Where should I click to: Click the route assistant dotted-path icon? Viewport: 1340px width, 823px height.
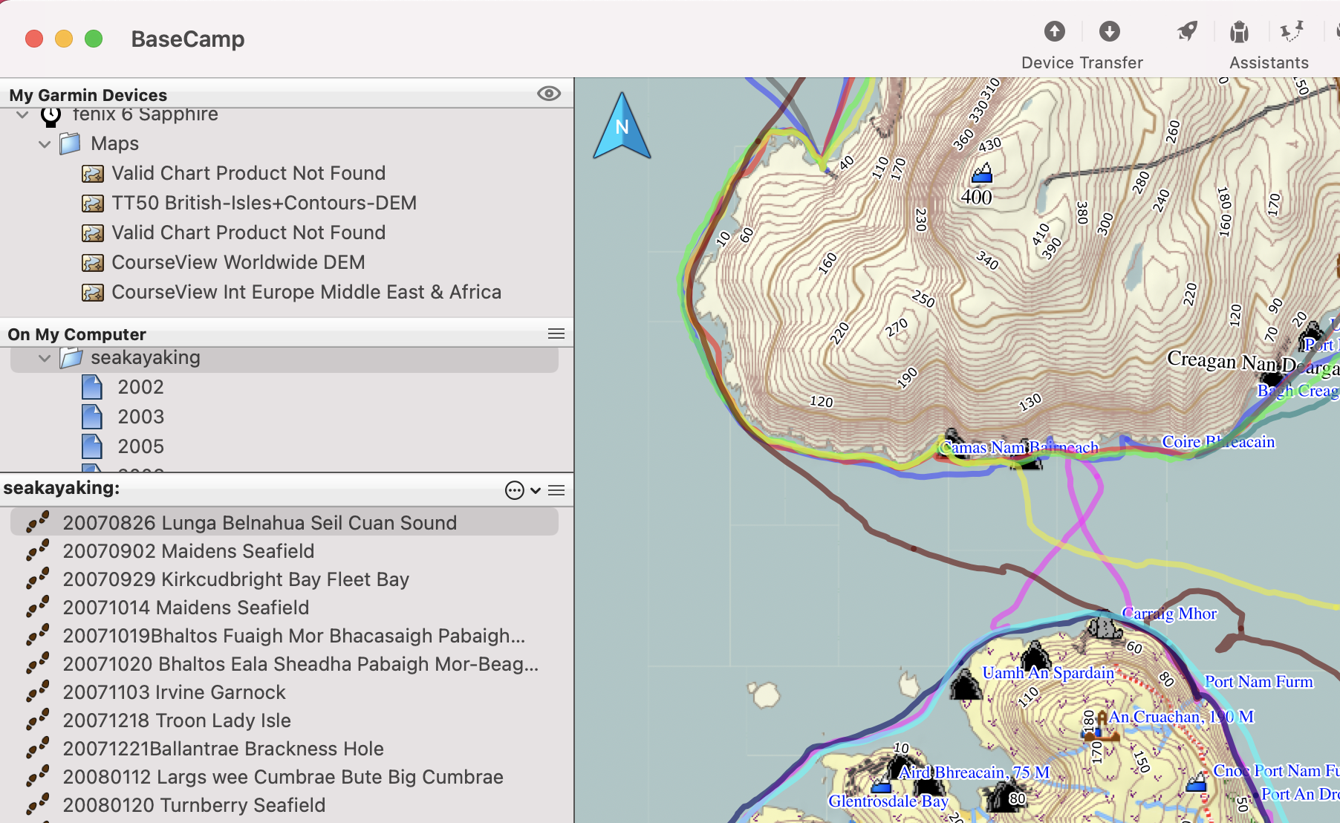coord(1292,31)
